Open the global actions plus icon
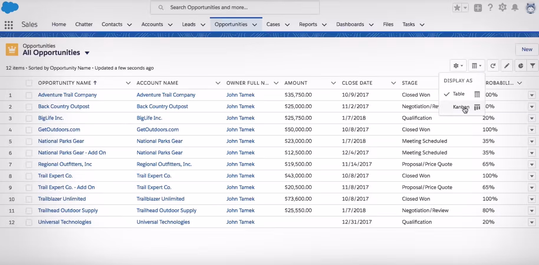 (478, 8)
